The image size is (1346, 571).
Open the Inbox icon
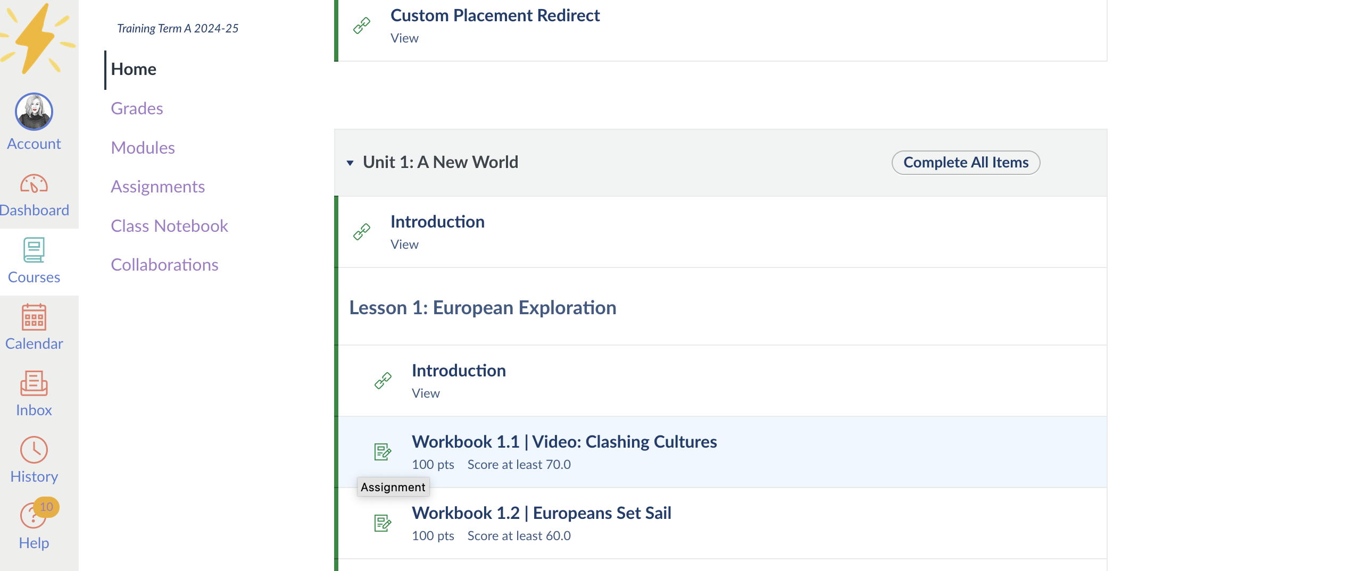point(34,383)
